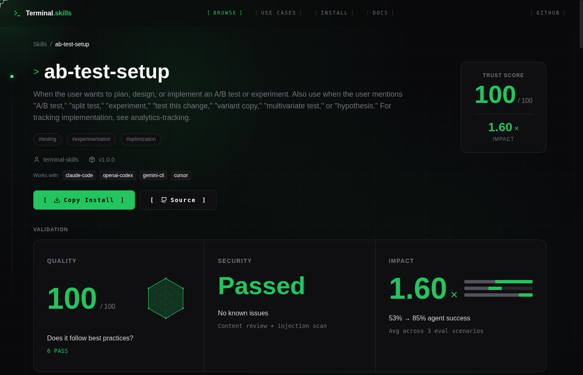Select the #experimentation tag
The width and height of the screenshot is (583, 375).
(91, 139)
